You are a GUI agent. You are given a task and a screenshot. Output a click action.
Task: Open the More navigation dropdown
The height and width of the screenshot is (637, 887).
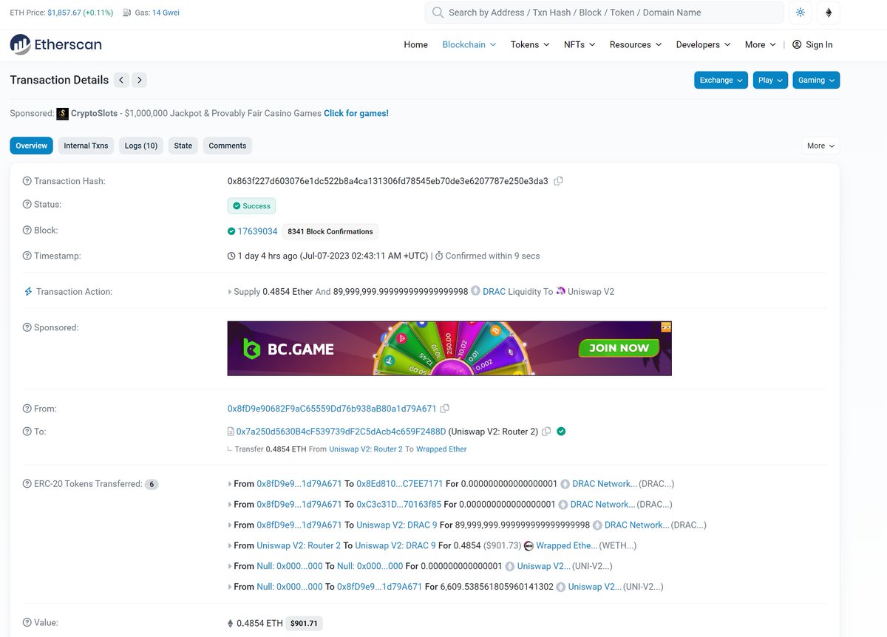(761, 44)
